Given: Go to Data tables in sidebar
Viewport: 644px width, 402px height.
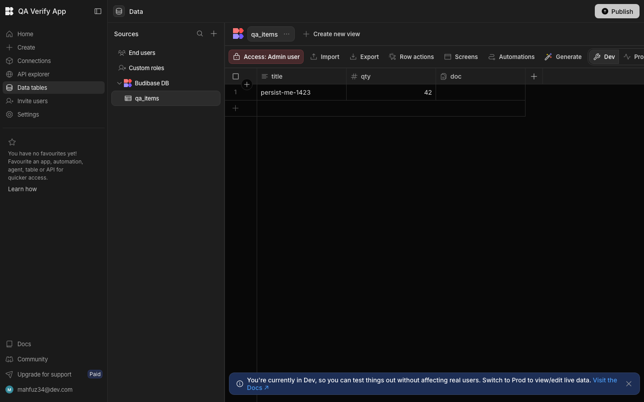Looking at the screenshot, I should click(54, 88).
